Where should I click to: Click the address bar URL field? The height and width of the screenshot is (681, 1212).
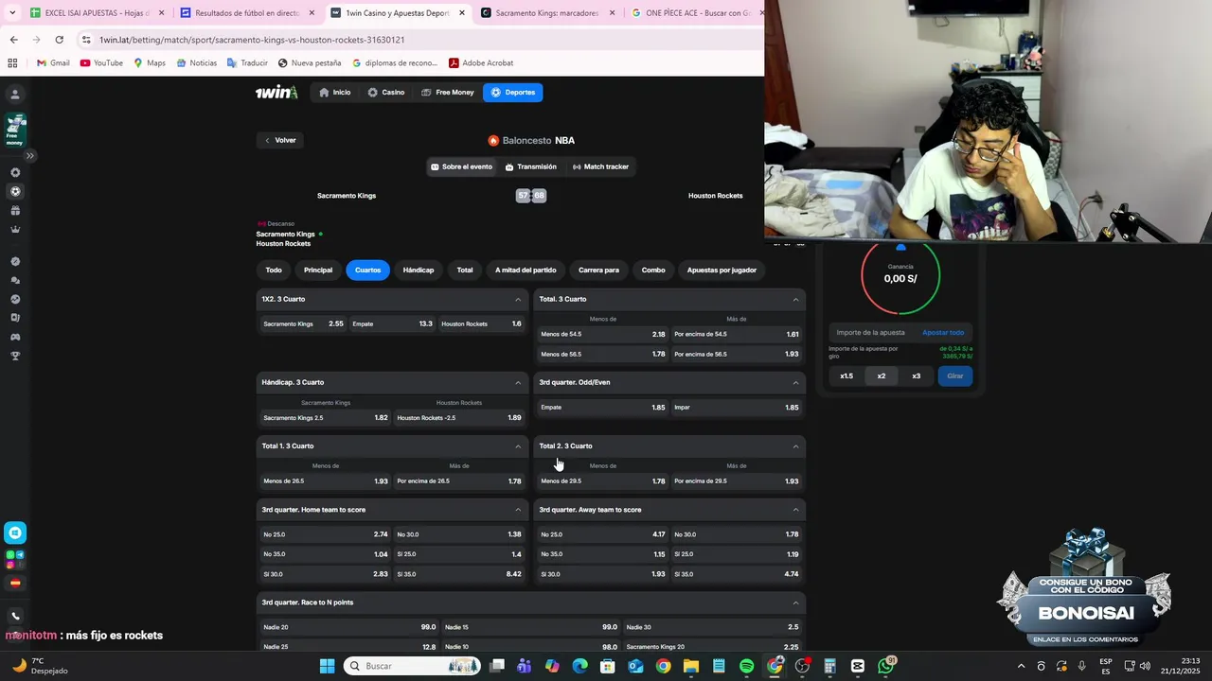click(x=417, y=40)
